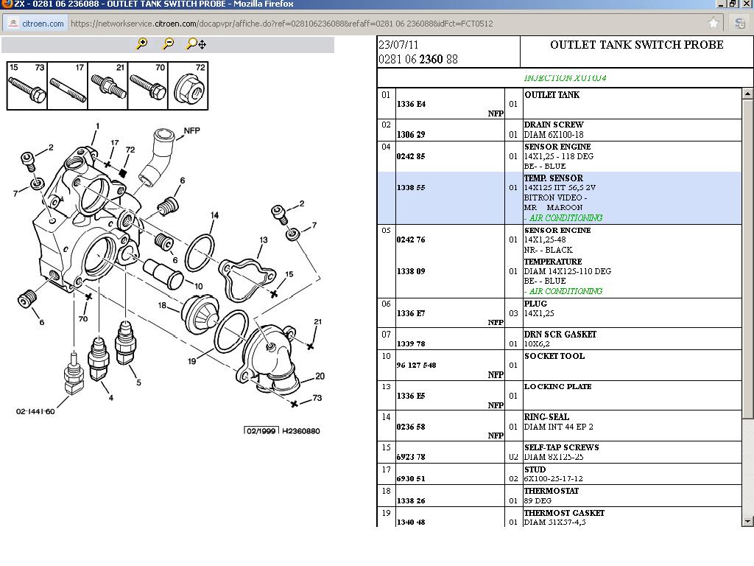Click the DRAIN SCREW description
This screenshot has height=566, width=754.
tap(554, 125)
